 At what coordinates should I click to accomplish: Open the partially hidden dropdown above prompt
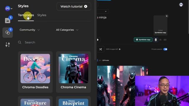[x=103, y=11]
